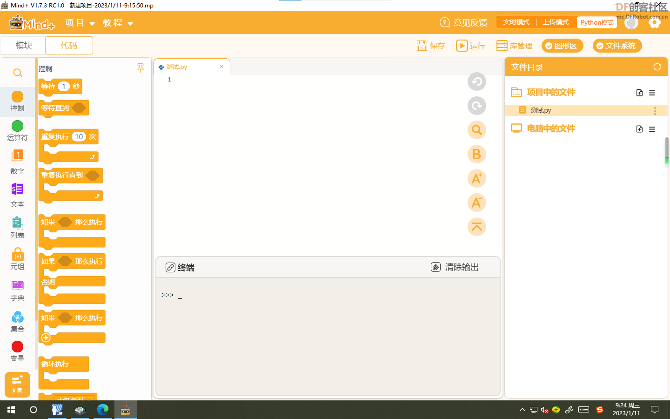The image size is (670, 419).
Task: Pin the block palette with pushpin icon
Action: pyautogui.click(x=141, y=68)
